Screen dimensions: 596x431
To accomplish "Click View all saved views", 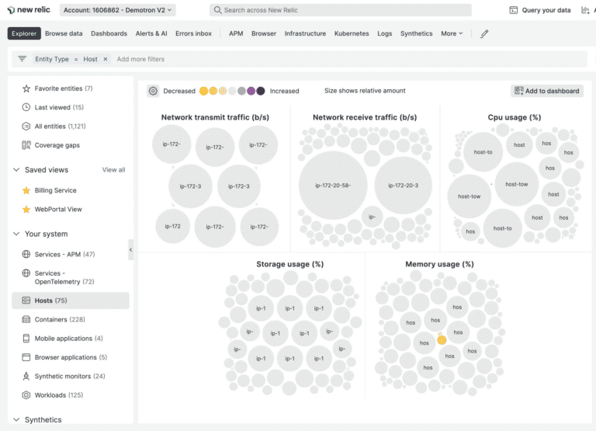I will pos(113,169).
